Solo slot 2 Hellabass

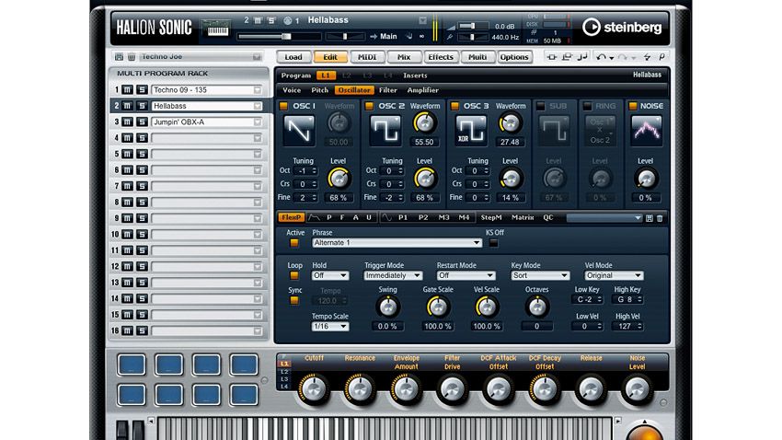(142, 106)
